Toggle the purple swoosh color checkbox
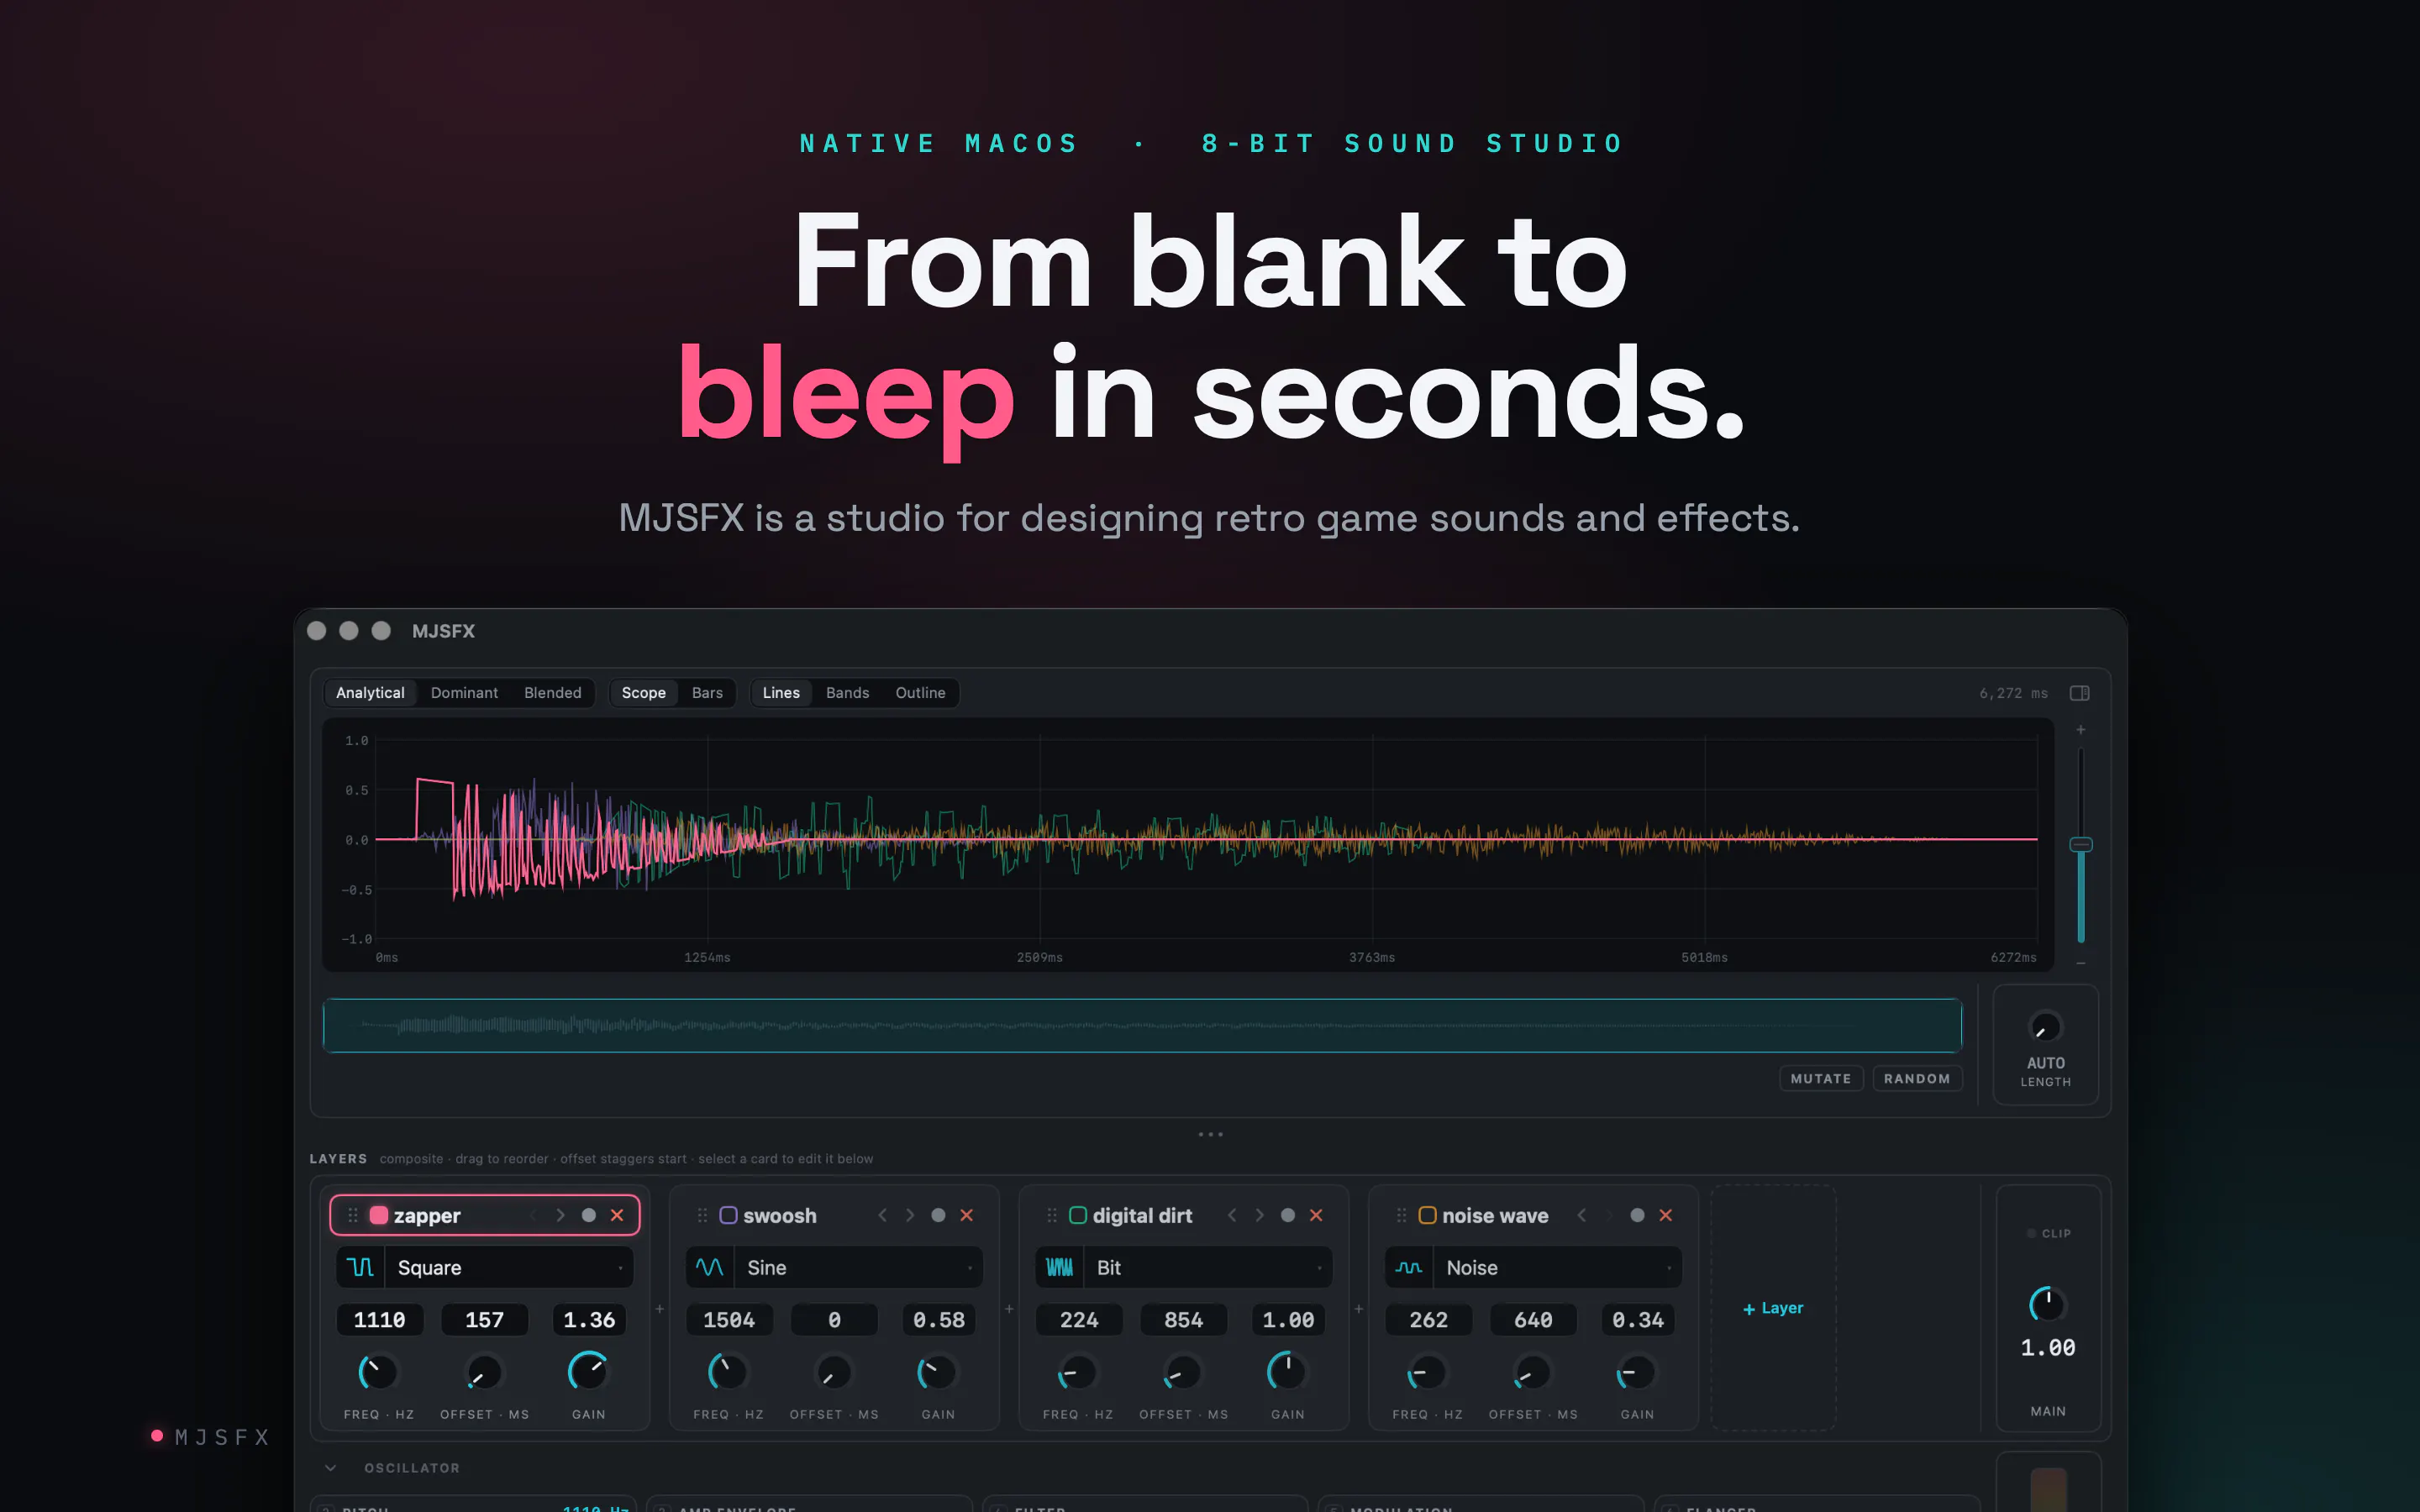Viewport: 2420px width, 1512px height. coord(728,1215)
